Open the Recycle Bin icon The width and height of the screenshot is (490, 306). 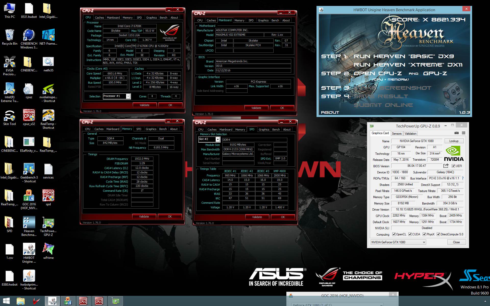tap(9, 37)
